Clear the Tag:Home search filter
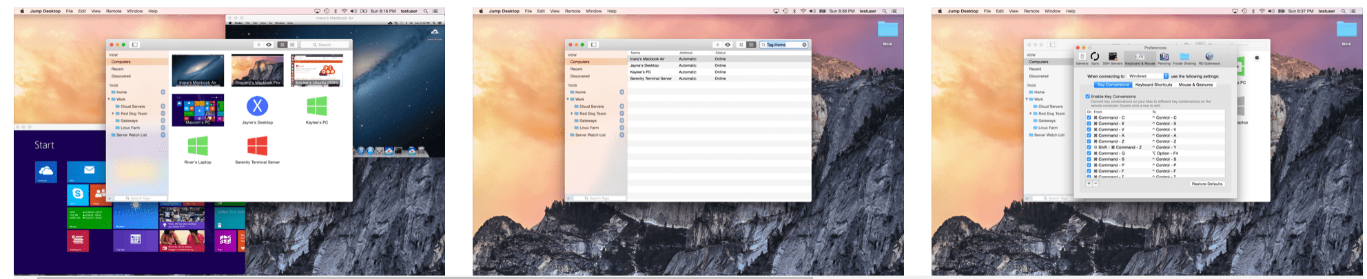 804,45
